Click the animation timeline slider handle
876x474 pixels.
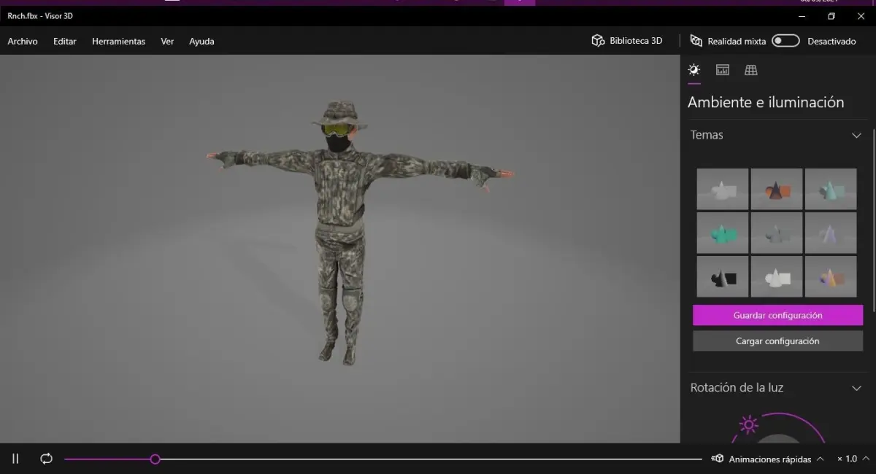click(x=155, y=459)
